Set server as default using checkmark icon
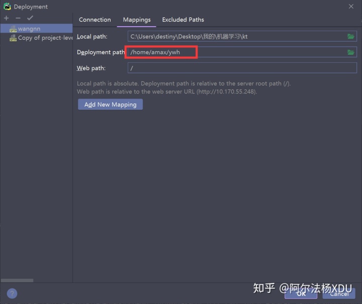This screenshot has width=362, height=304. [x=30, y=18]
